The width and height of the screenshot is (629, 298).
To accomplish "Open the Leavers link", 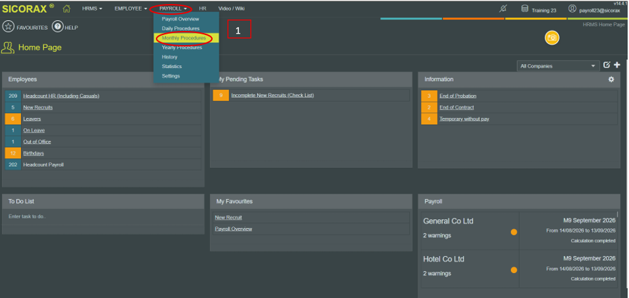I will (32, 119).
